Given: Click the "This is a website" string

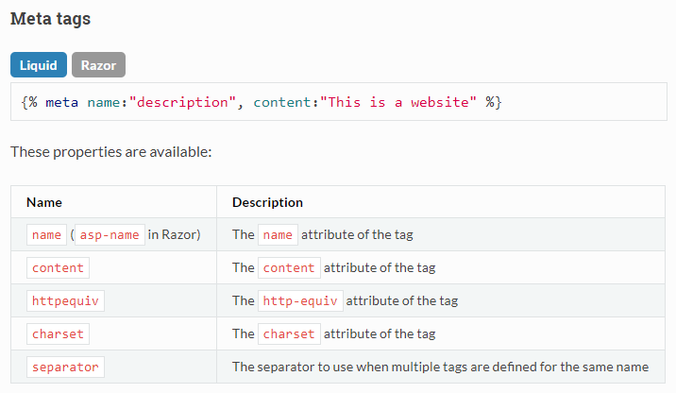Looking at the screenshot, I should (x=398, y=102).
